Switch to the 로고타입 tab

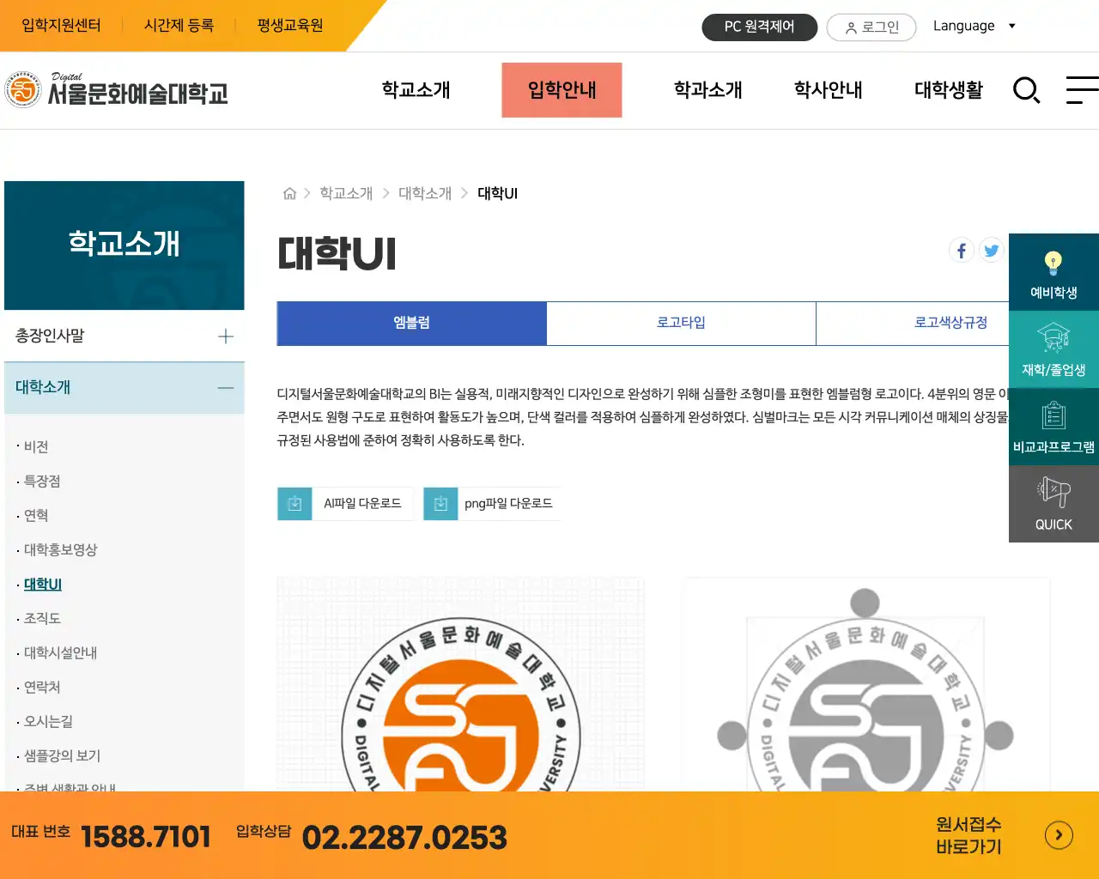[681, 323]
